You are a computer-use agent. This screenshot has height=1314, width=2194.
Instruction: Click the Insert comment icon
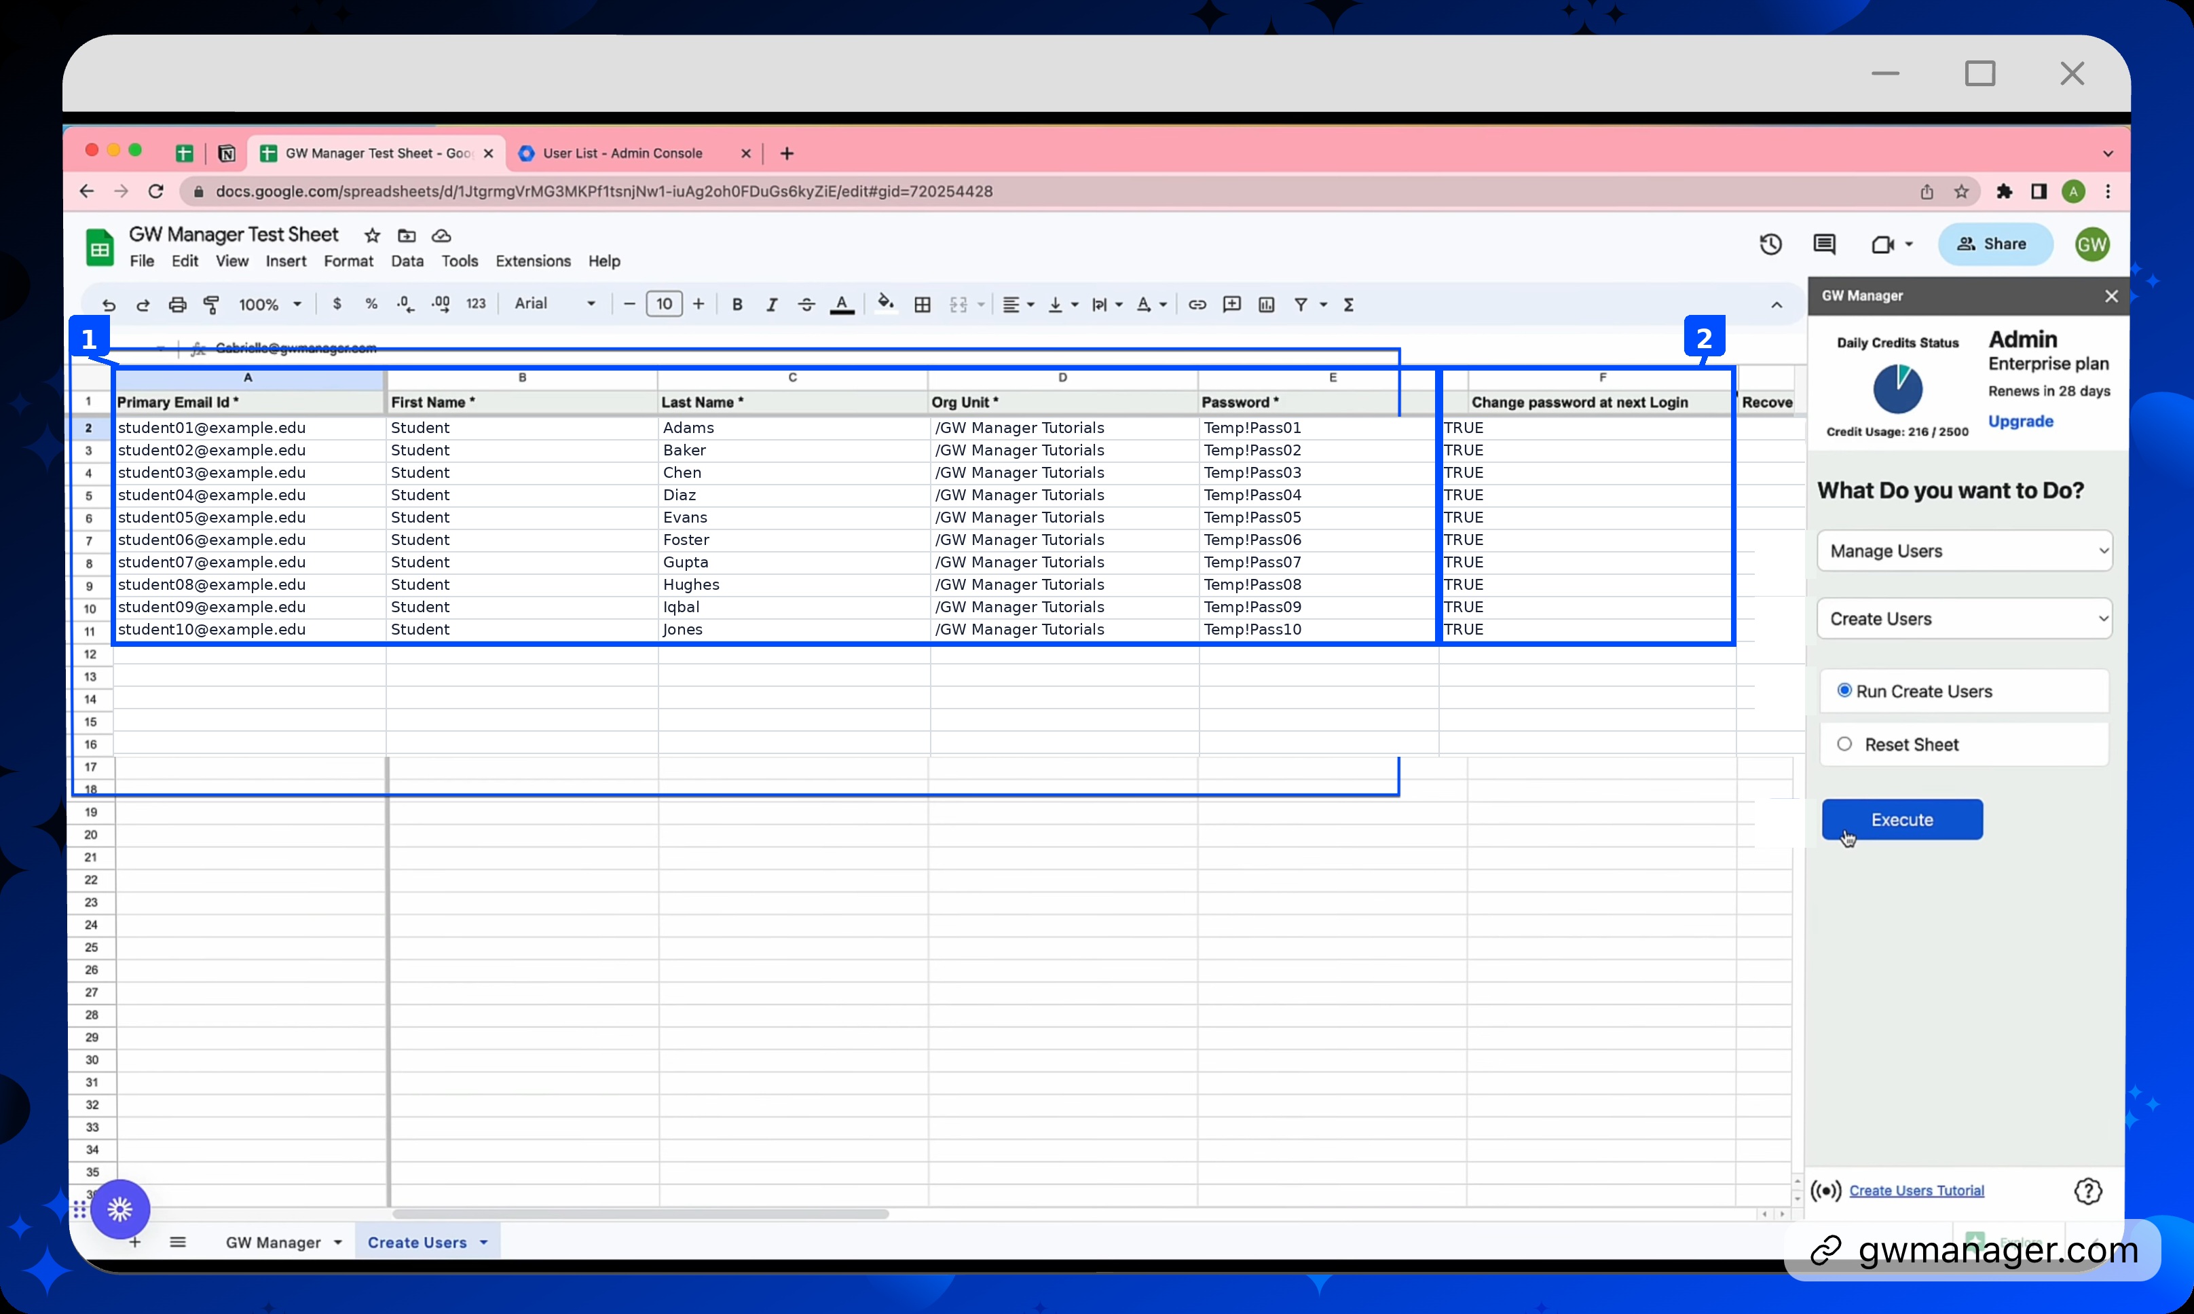(1231, 305)
